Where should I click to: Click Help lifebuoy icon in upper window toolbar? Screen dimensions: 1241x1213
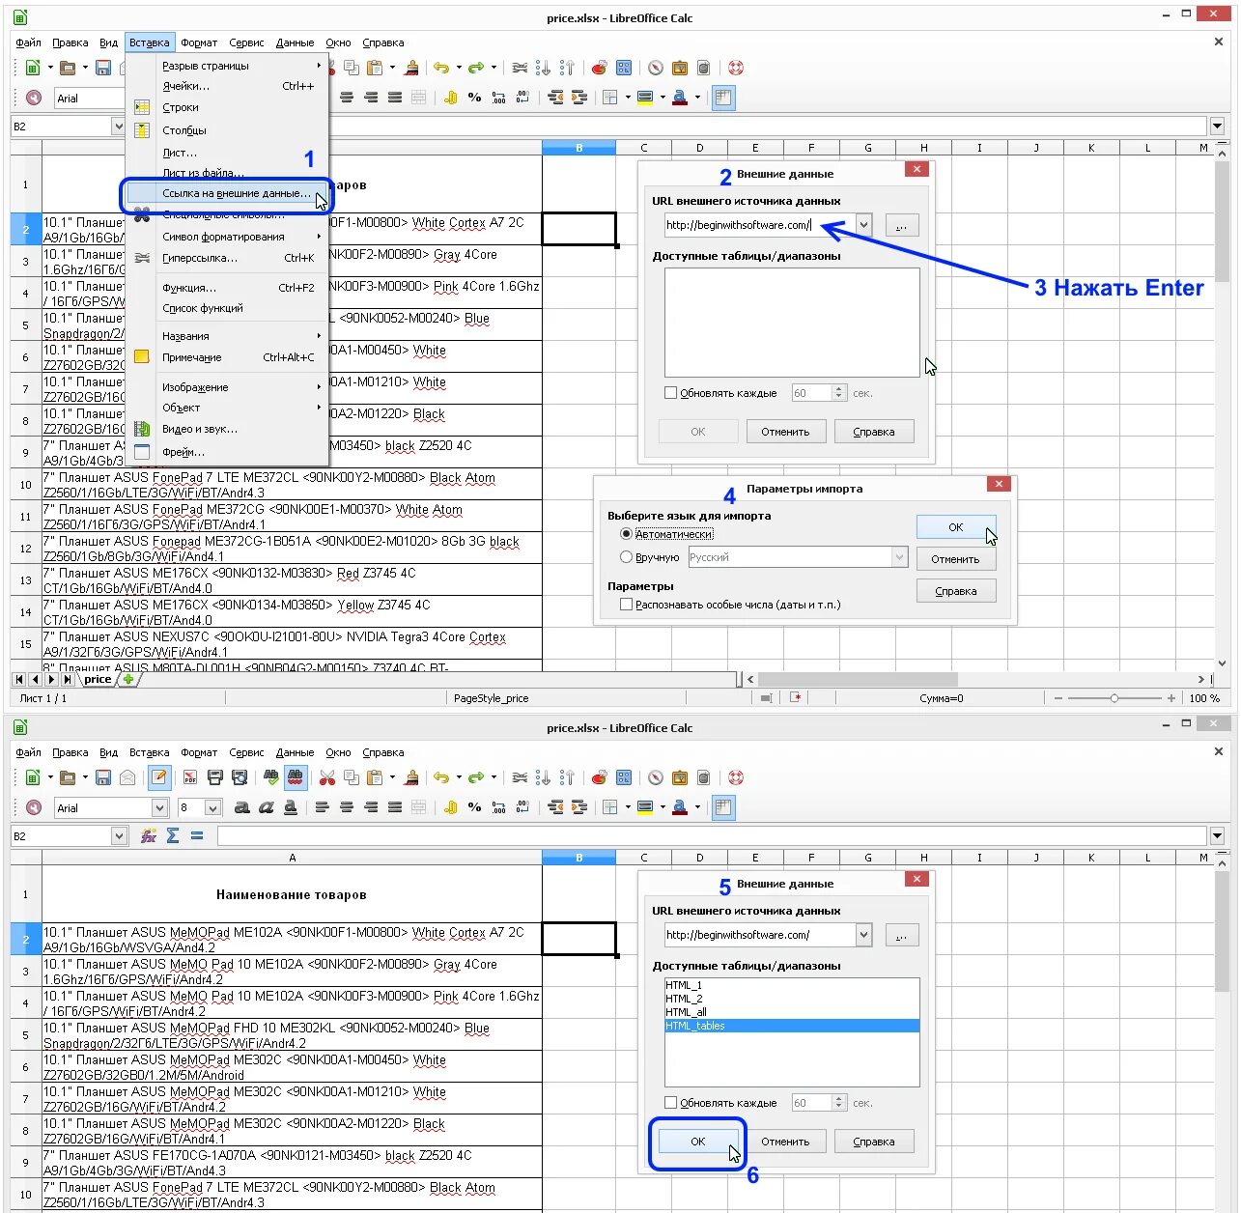coord(736,68)
